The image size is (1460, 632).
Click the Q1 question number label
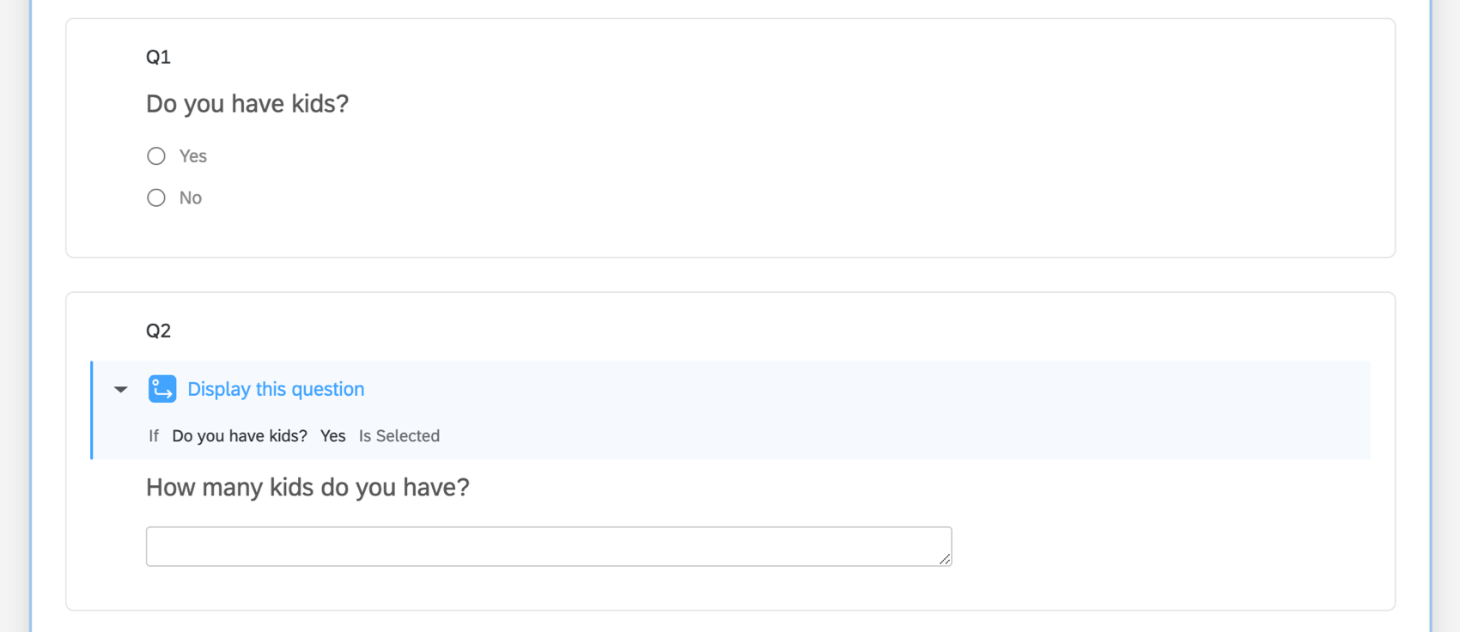(x=158, y=58)
